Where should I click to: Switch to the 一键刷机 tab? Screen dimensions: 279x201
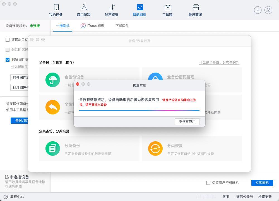click(x=62, y=26)
